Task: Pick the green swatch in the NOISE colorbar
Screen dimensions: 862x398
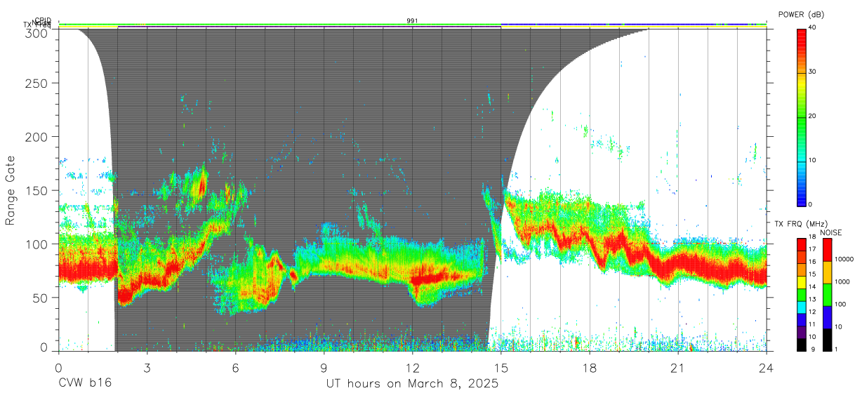Action: coord(827,293)
